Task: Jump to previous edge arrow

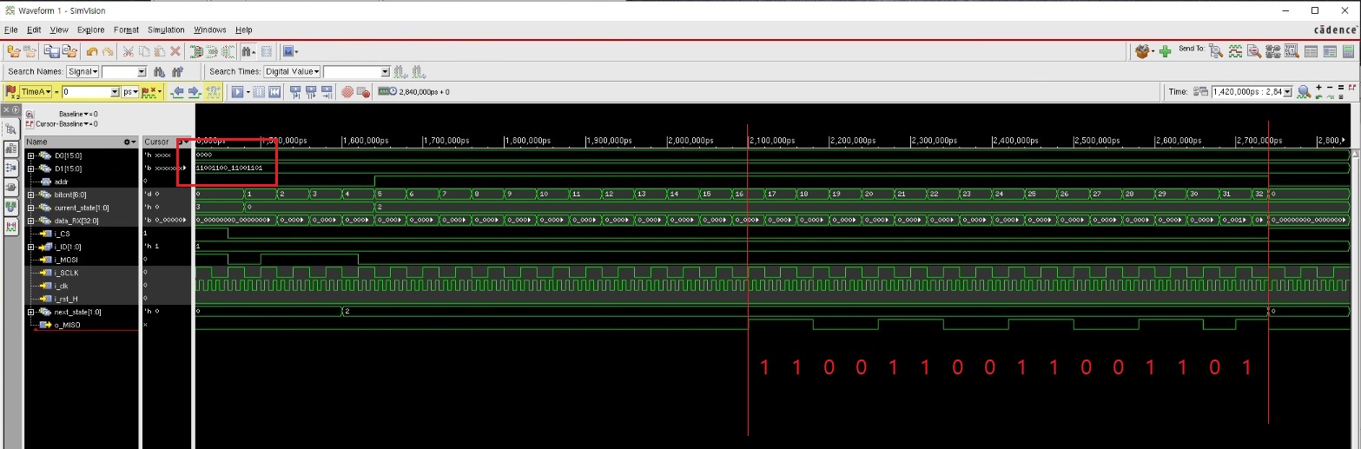Action: [x=178, y=91]
